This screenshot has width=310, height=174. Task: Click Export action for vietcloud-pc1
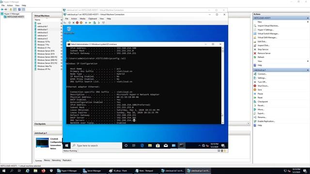[x=261, y=114]
